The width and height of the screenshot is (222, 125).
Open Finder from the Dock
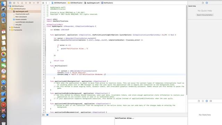[x=3, y=3]
